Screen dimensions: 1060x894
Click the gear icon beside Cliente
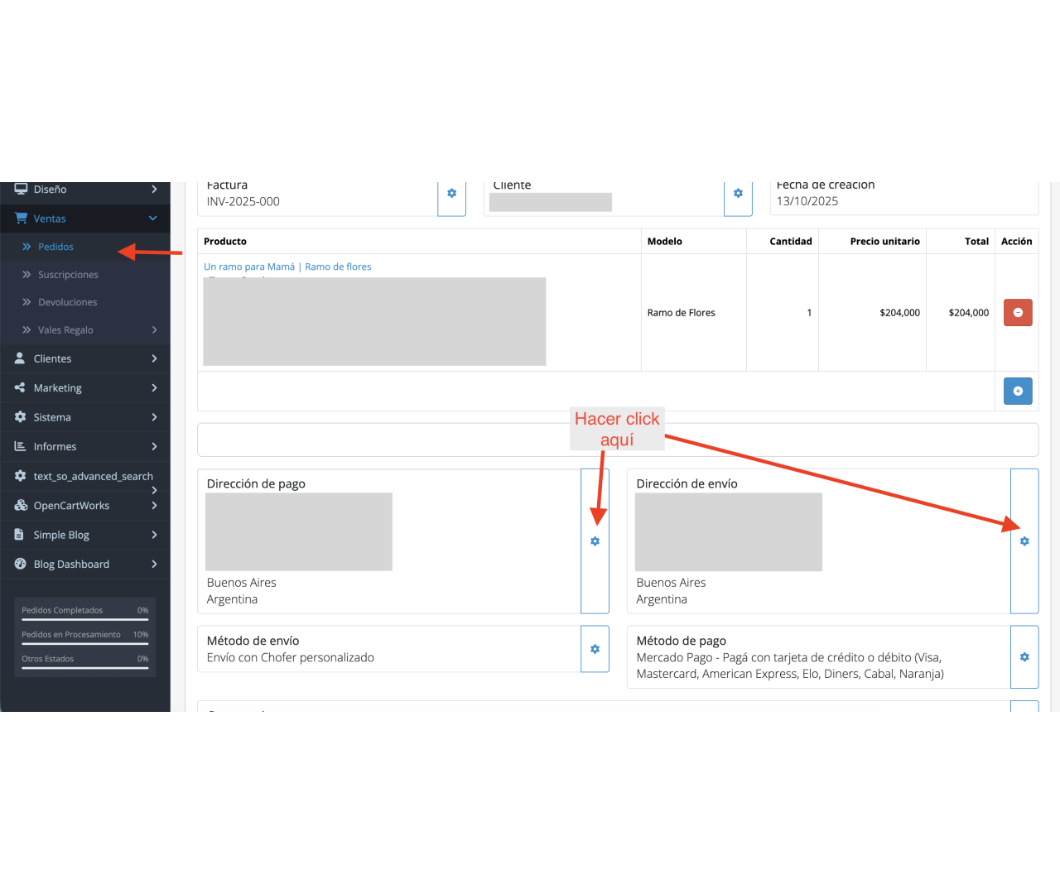pyautogui.click(x=738, y=194)
